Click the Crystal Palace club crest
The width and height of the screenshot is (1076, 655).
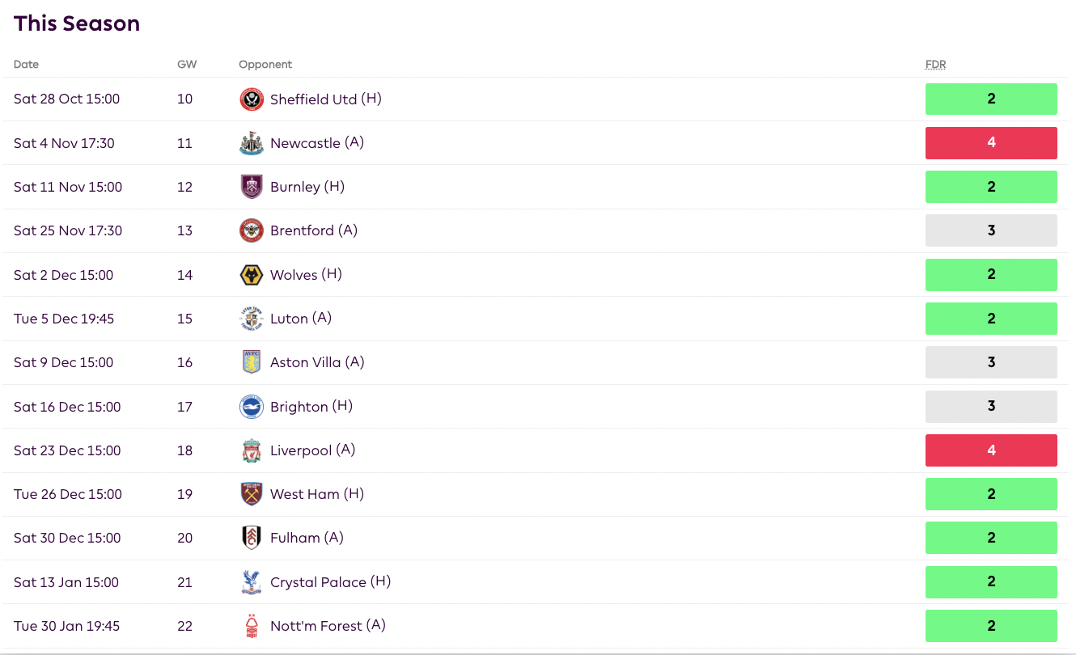point(252,582)
